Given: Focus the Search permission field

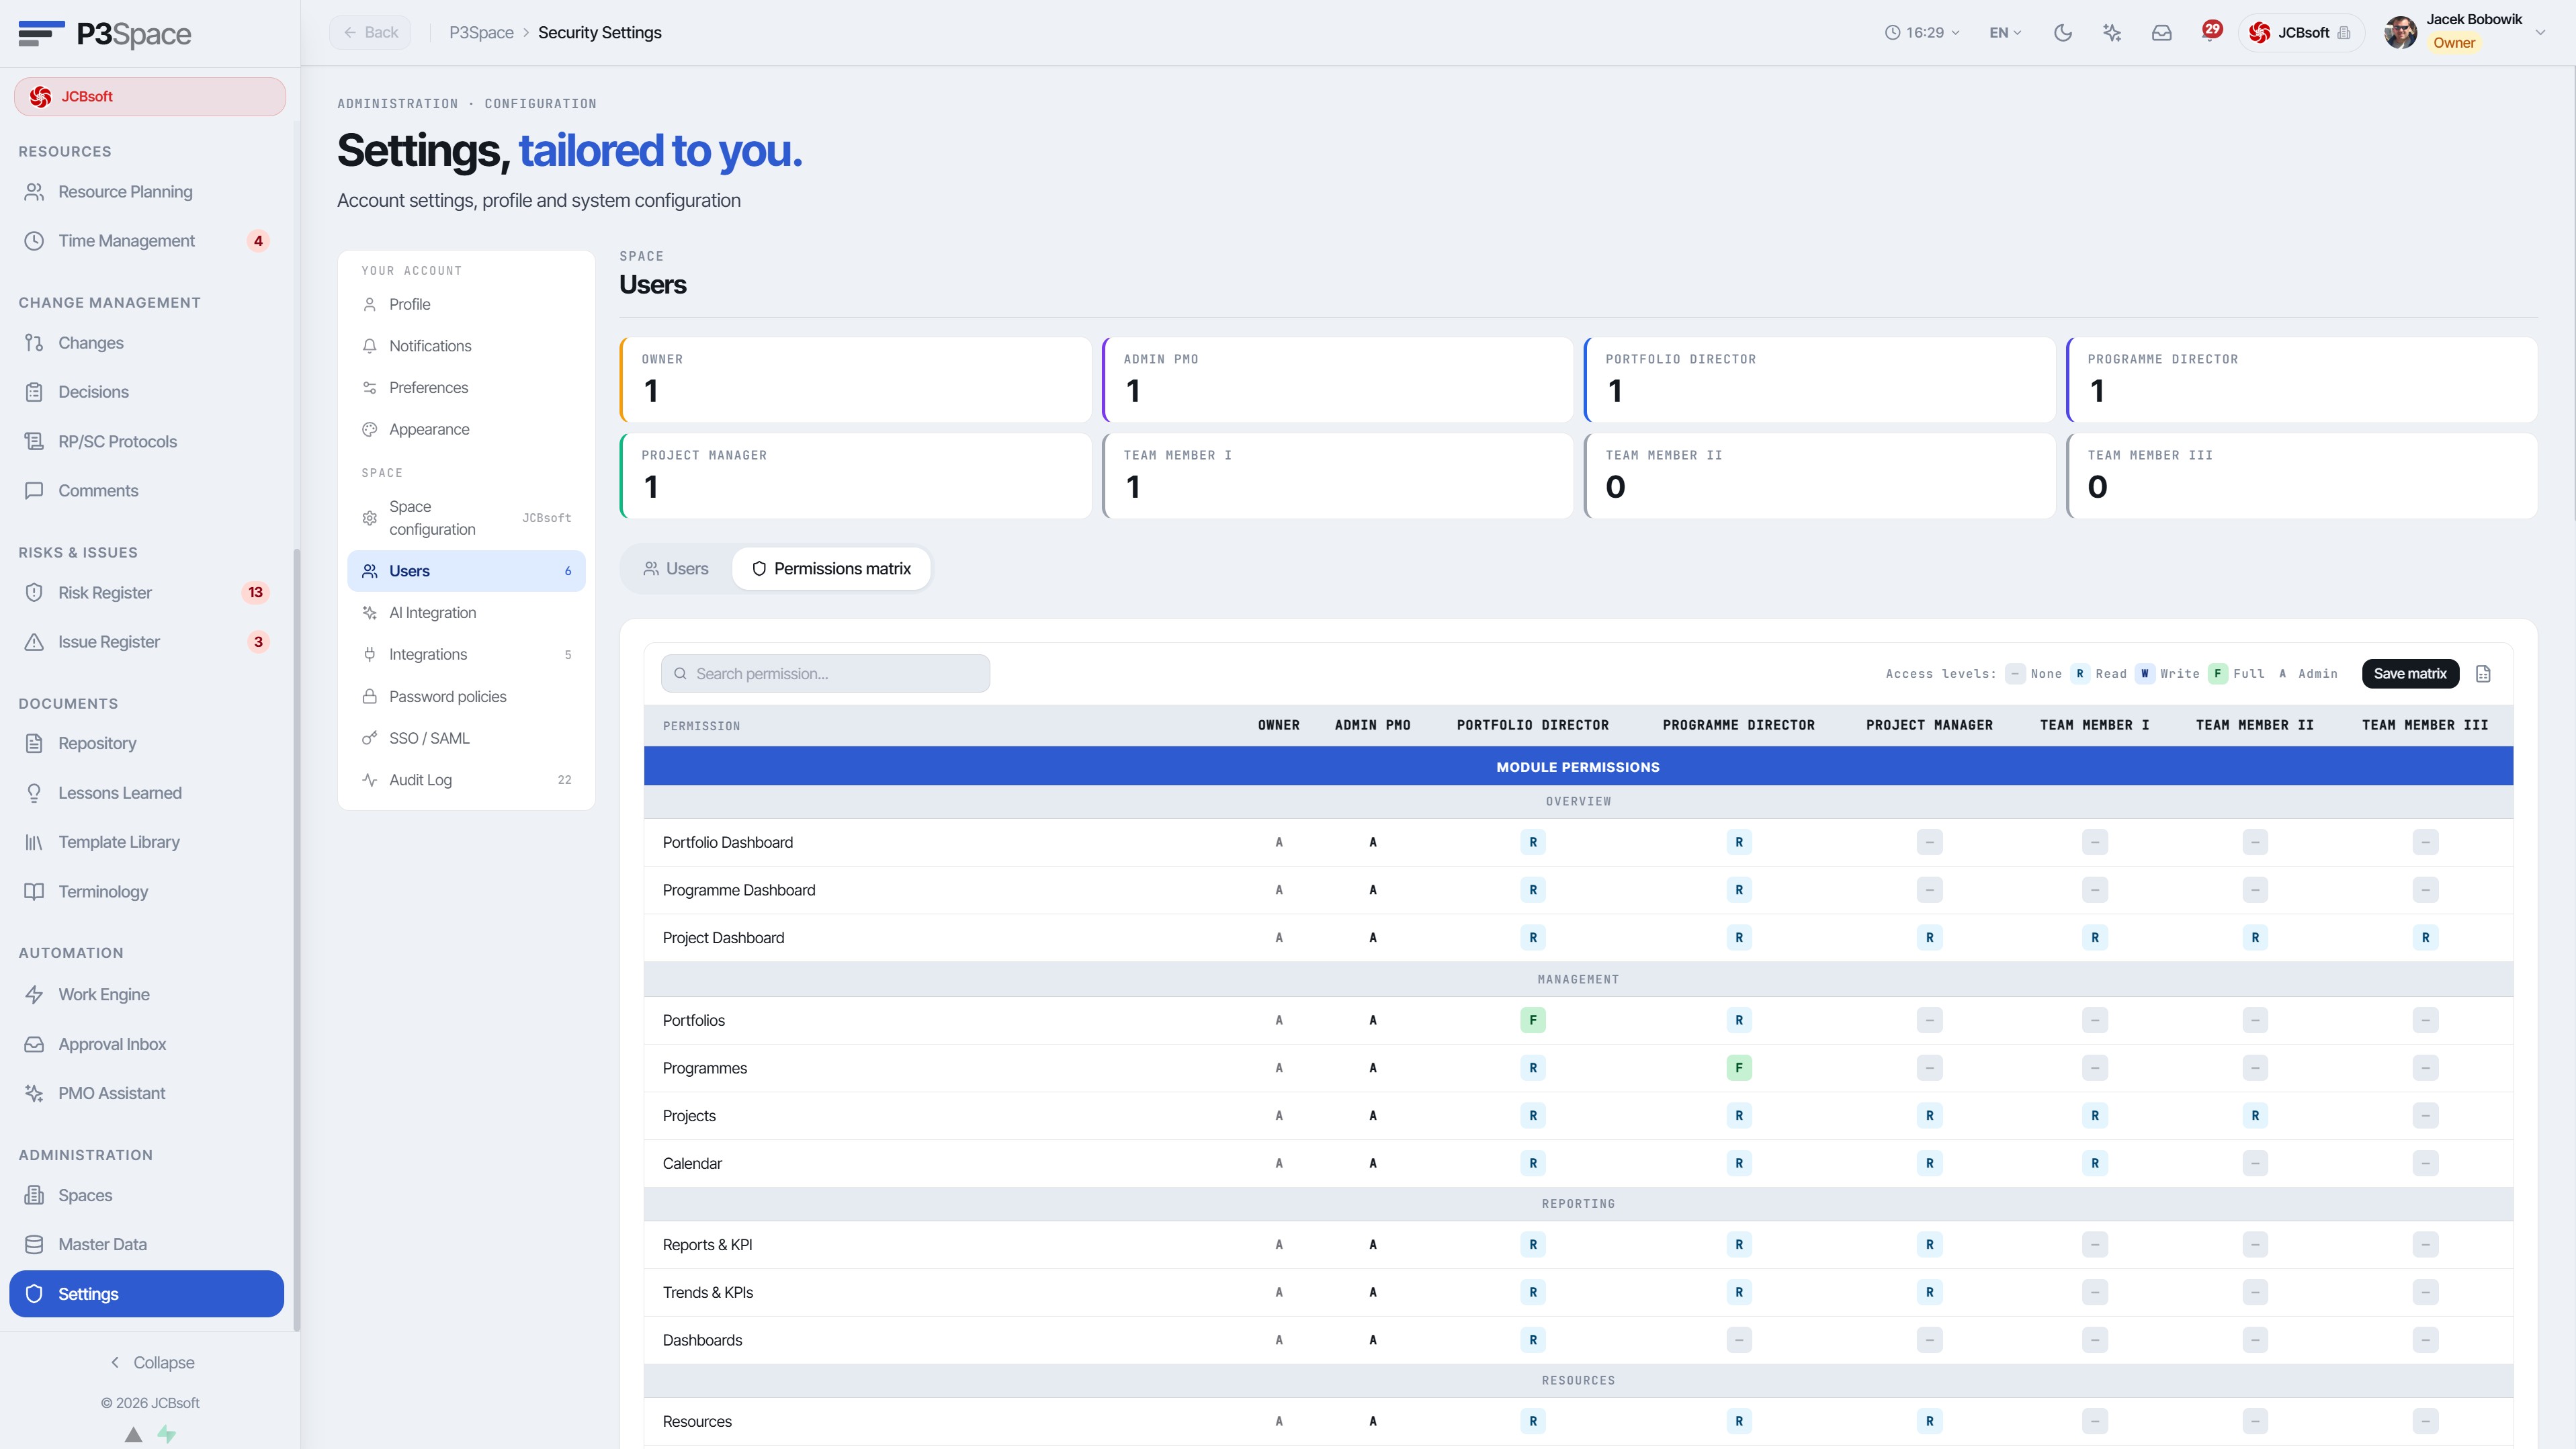Looking at the screenshot, I should point(825,674).
